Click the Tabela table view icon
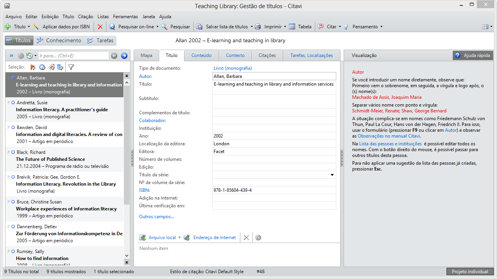This screenshot has height=279, width=497. click(292, 27)
